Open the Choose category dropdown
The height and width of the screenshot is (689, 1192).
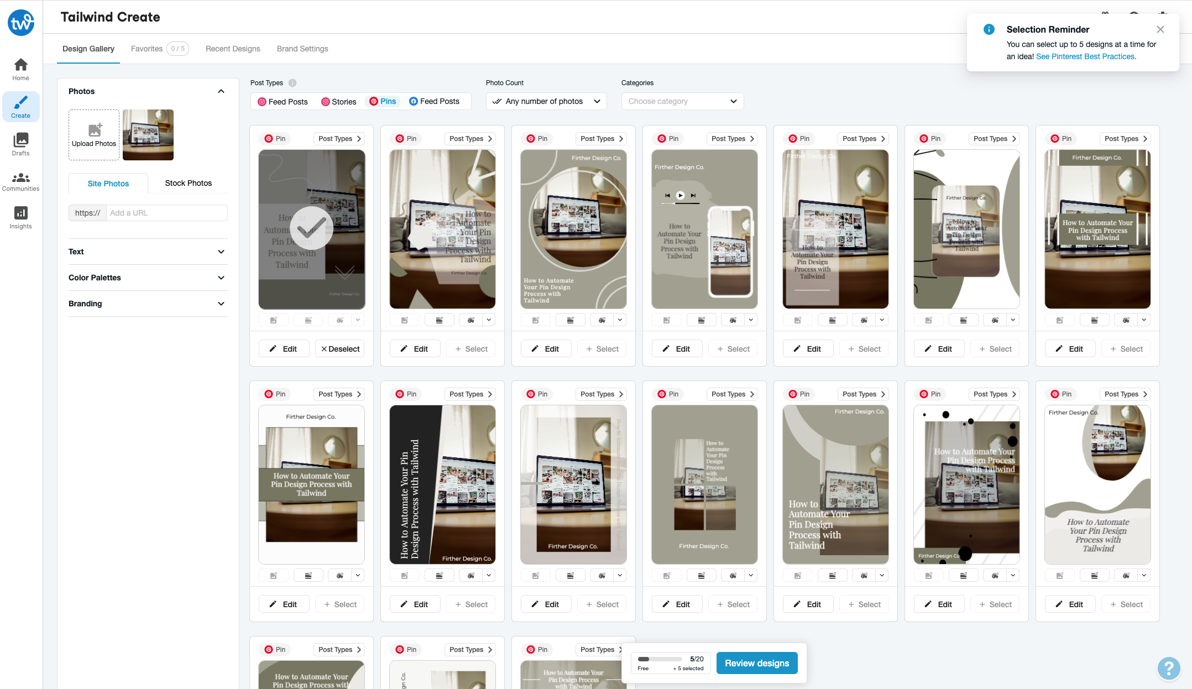click(682, 101)
